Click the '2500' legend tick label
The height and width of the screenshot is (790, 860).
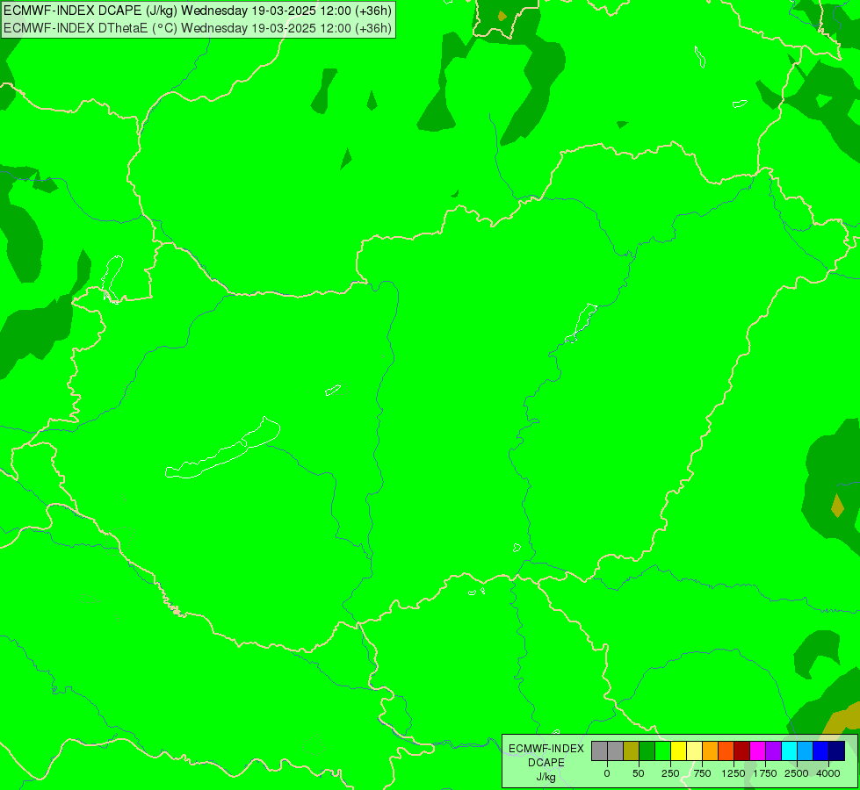click(797, 773)
